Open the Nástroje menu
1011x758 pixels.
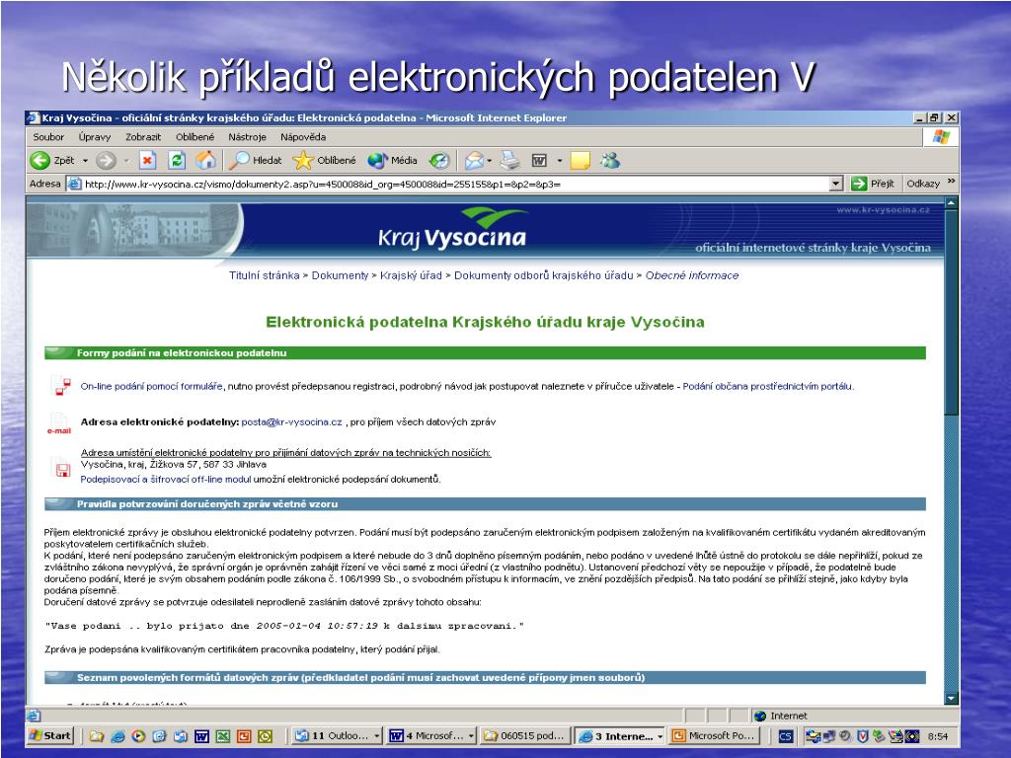coord(247,136)
